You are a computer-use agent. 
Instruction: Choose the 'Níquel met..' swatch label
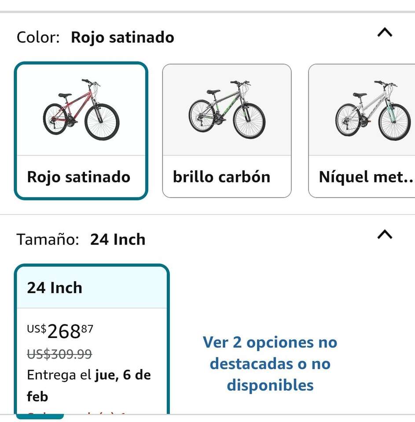366,177
